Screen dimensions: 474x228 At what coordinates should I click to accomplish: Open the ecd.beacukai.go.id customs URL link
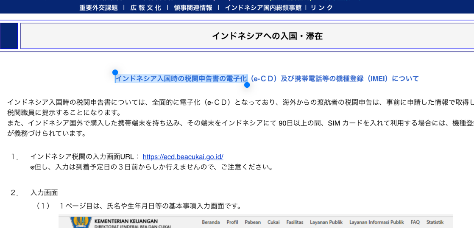point(183,157)
